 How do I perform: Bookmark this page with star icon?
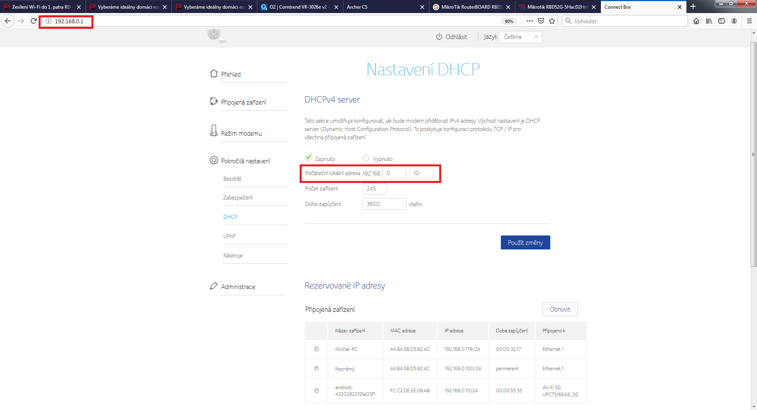coord(552,21)
